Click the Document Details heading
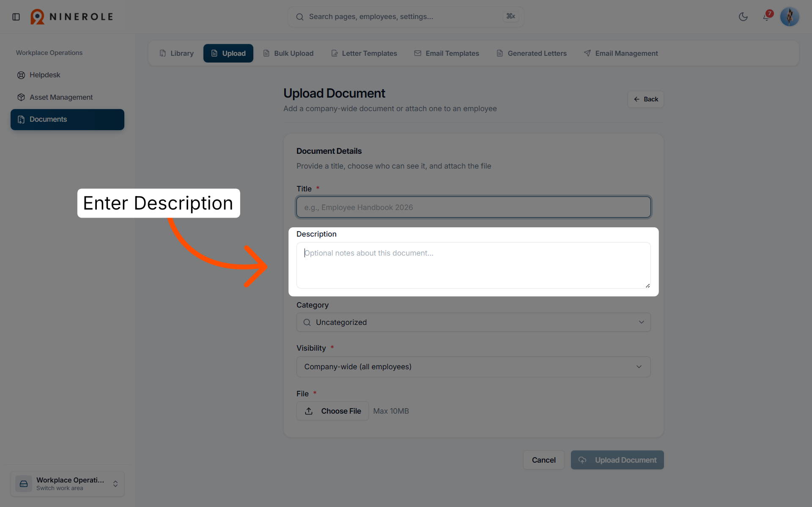The image size is (812, 507). pyautogui.click(x=329, y=151)
